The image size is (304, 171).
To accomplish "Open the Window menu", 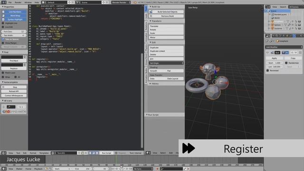I will point(28,2).
